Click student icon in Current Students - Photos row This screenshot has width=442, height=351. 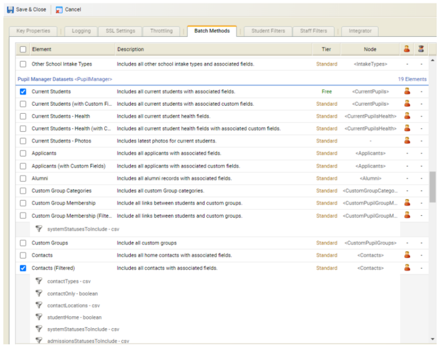pyautogui.click(x=407, y=140)
